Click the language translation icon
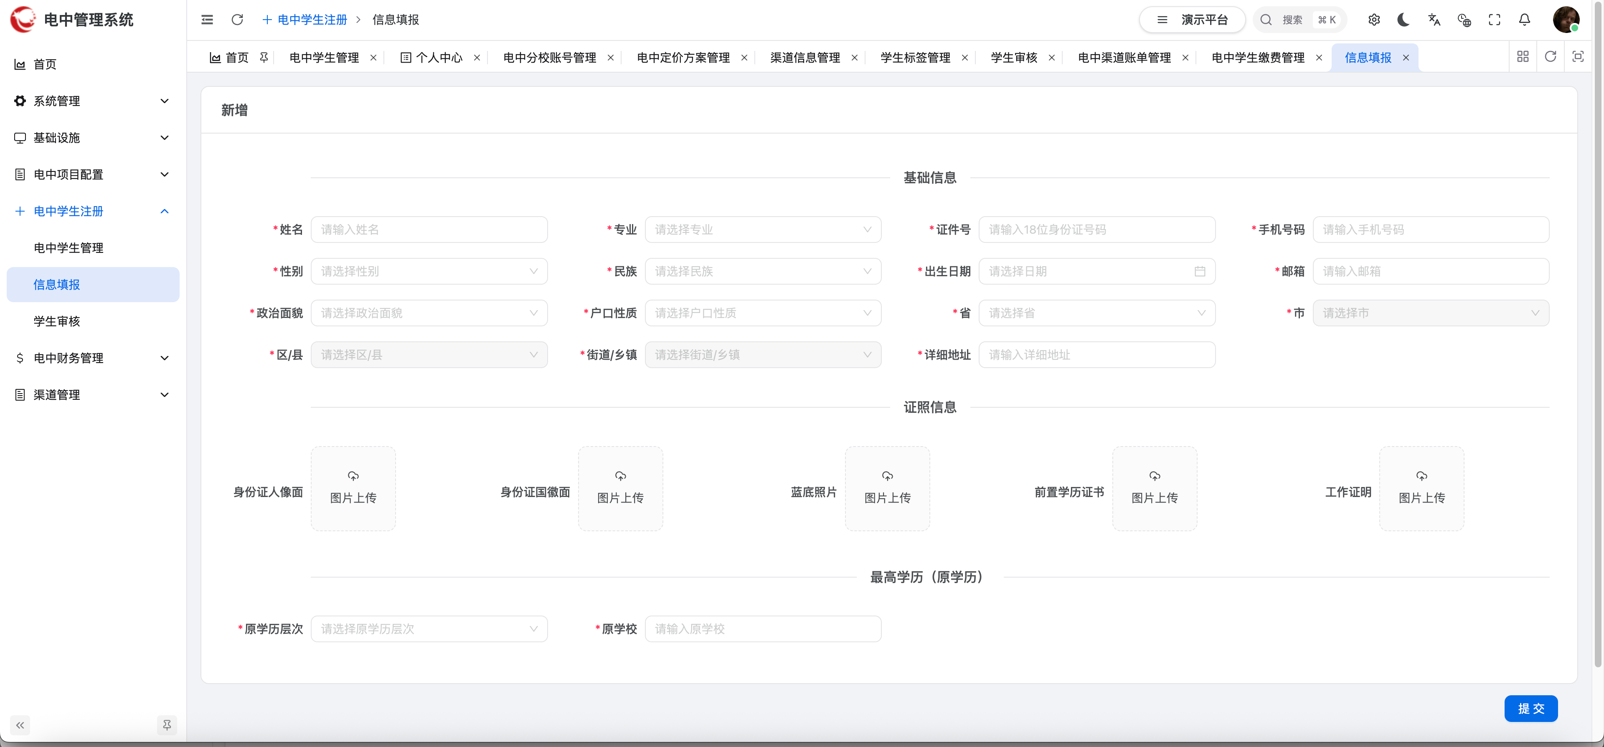 (1434, 20)
